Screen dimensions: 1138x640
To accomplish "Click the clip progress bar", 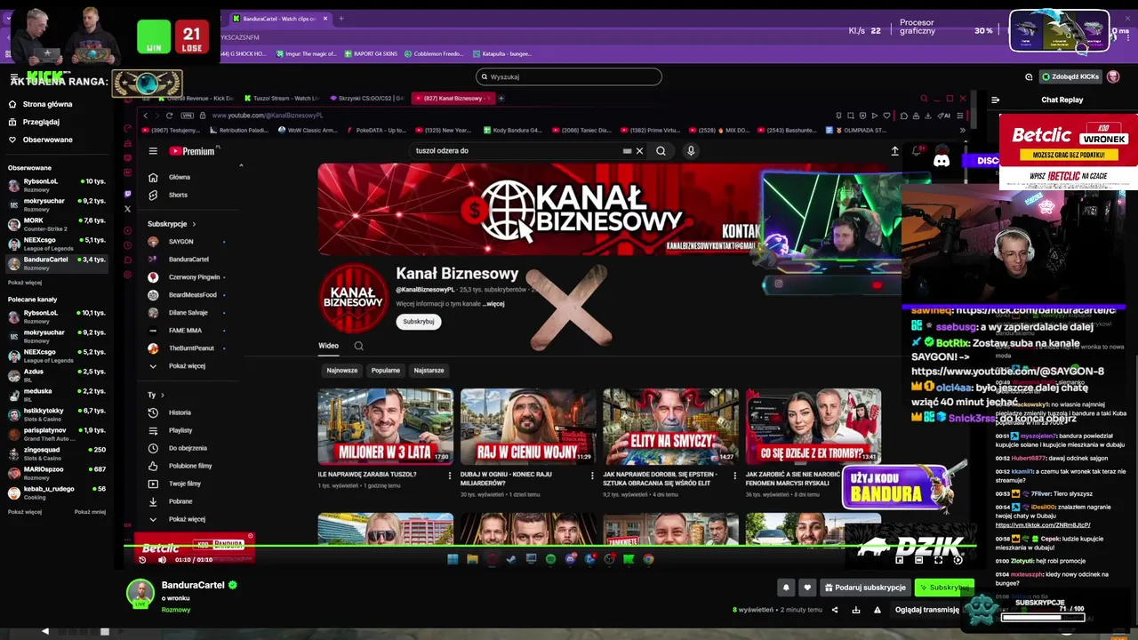I will pos(551,545).
